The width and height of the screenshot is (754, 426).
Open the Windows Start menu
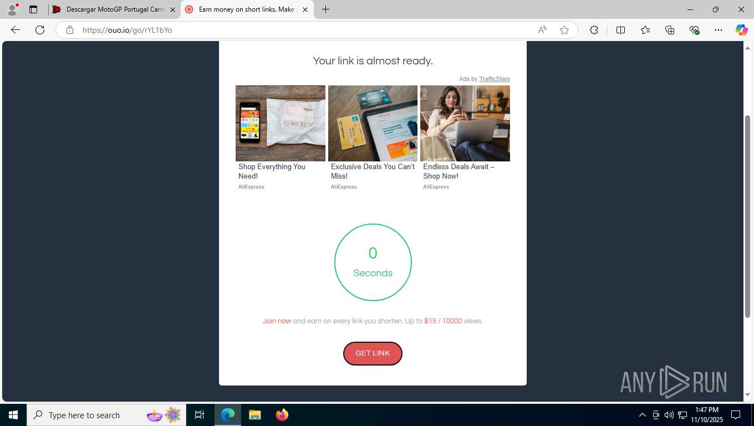(x=13, y=415)
